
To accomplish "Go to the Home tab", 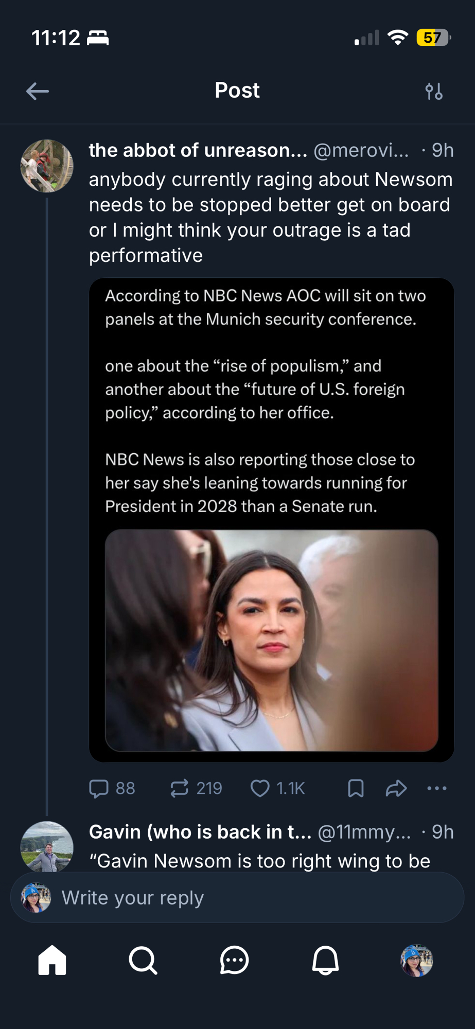I will [52, 960].
